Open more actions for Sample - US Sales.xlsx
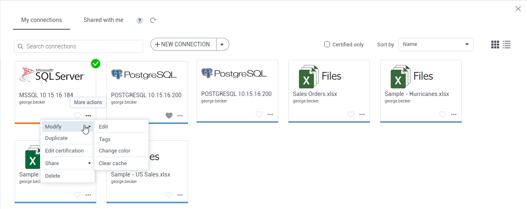The height and width of the screenshot is (209, 527). click(180, 195)
